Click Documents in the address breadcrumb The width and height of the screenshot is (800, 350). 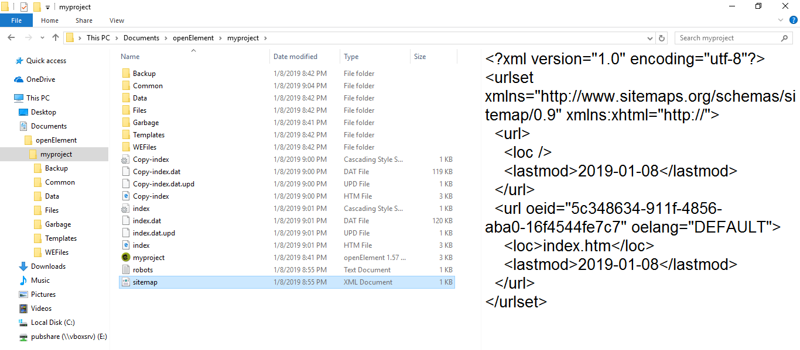[141, 38]
